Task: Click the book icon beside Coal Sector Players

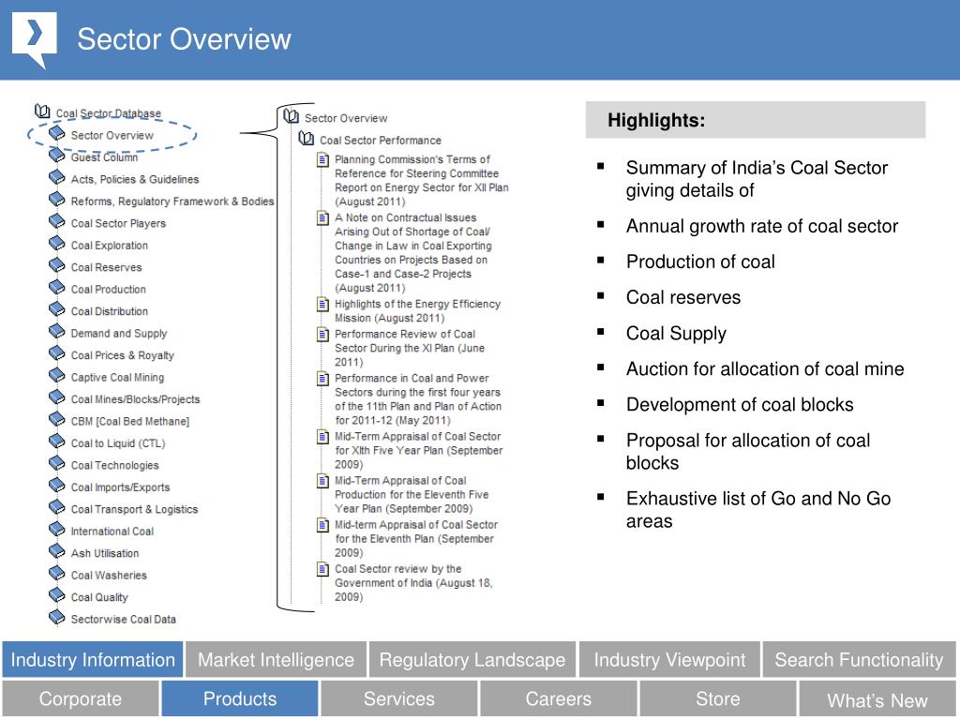Action: click(x=57, y=221)
